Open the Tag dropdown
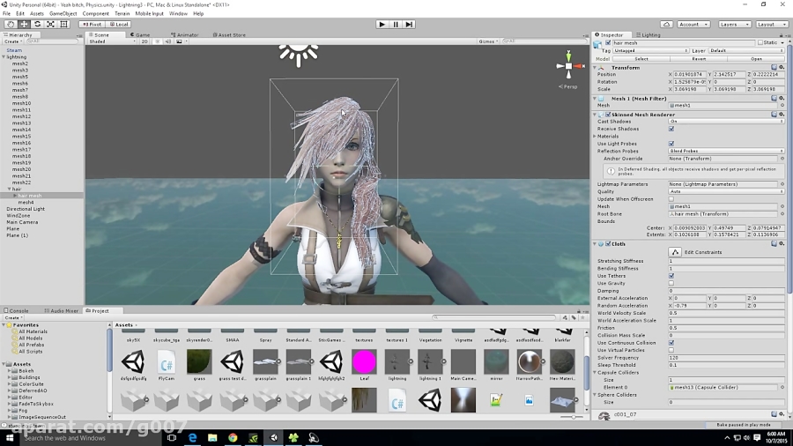The height and width of the screenshot is (446, 793). pos(650,51)
